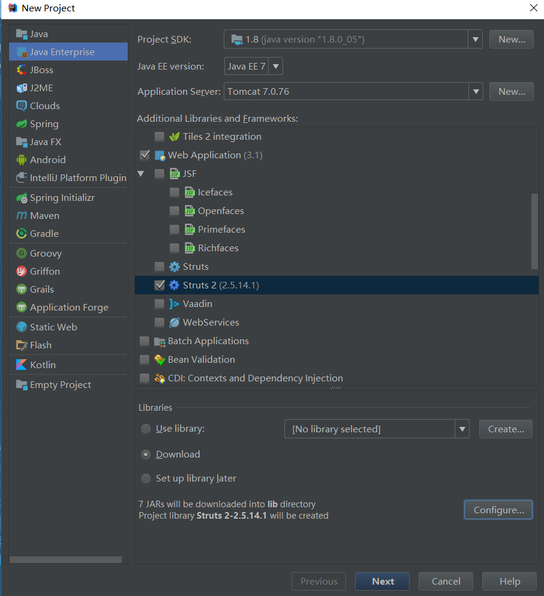The height and width of the screenshot is (596, 544).
Task: Click the Static Web globe icon
Action: click(x=22, y=327)
